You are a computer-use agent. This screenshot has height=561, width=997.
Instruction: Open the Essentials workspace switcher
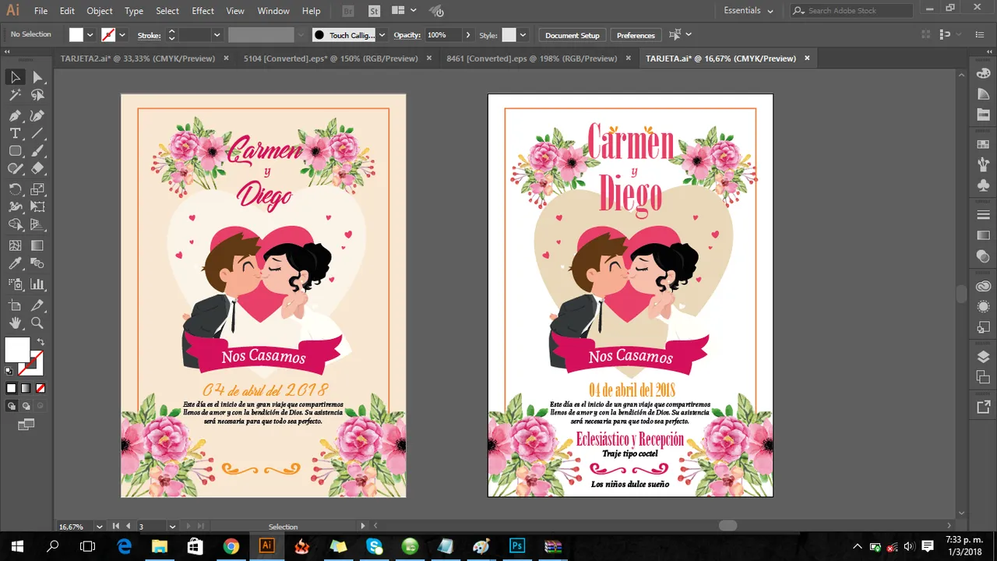coord(749,11)
